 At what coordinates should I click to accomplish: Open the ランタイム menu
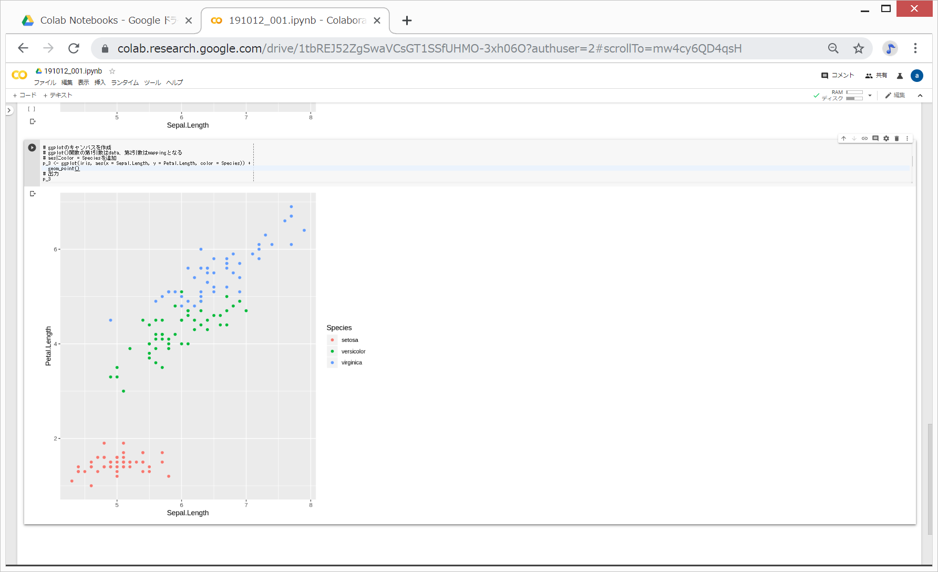pyautogui.click(x=125, y=82)
